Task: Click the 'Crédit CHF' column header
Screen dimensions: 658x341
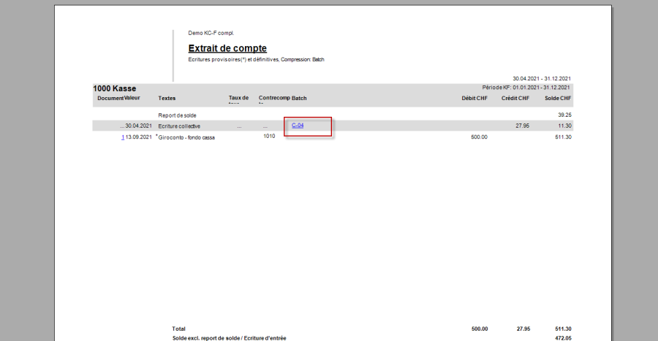Action: [x=515, y=98]
